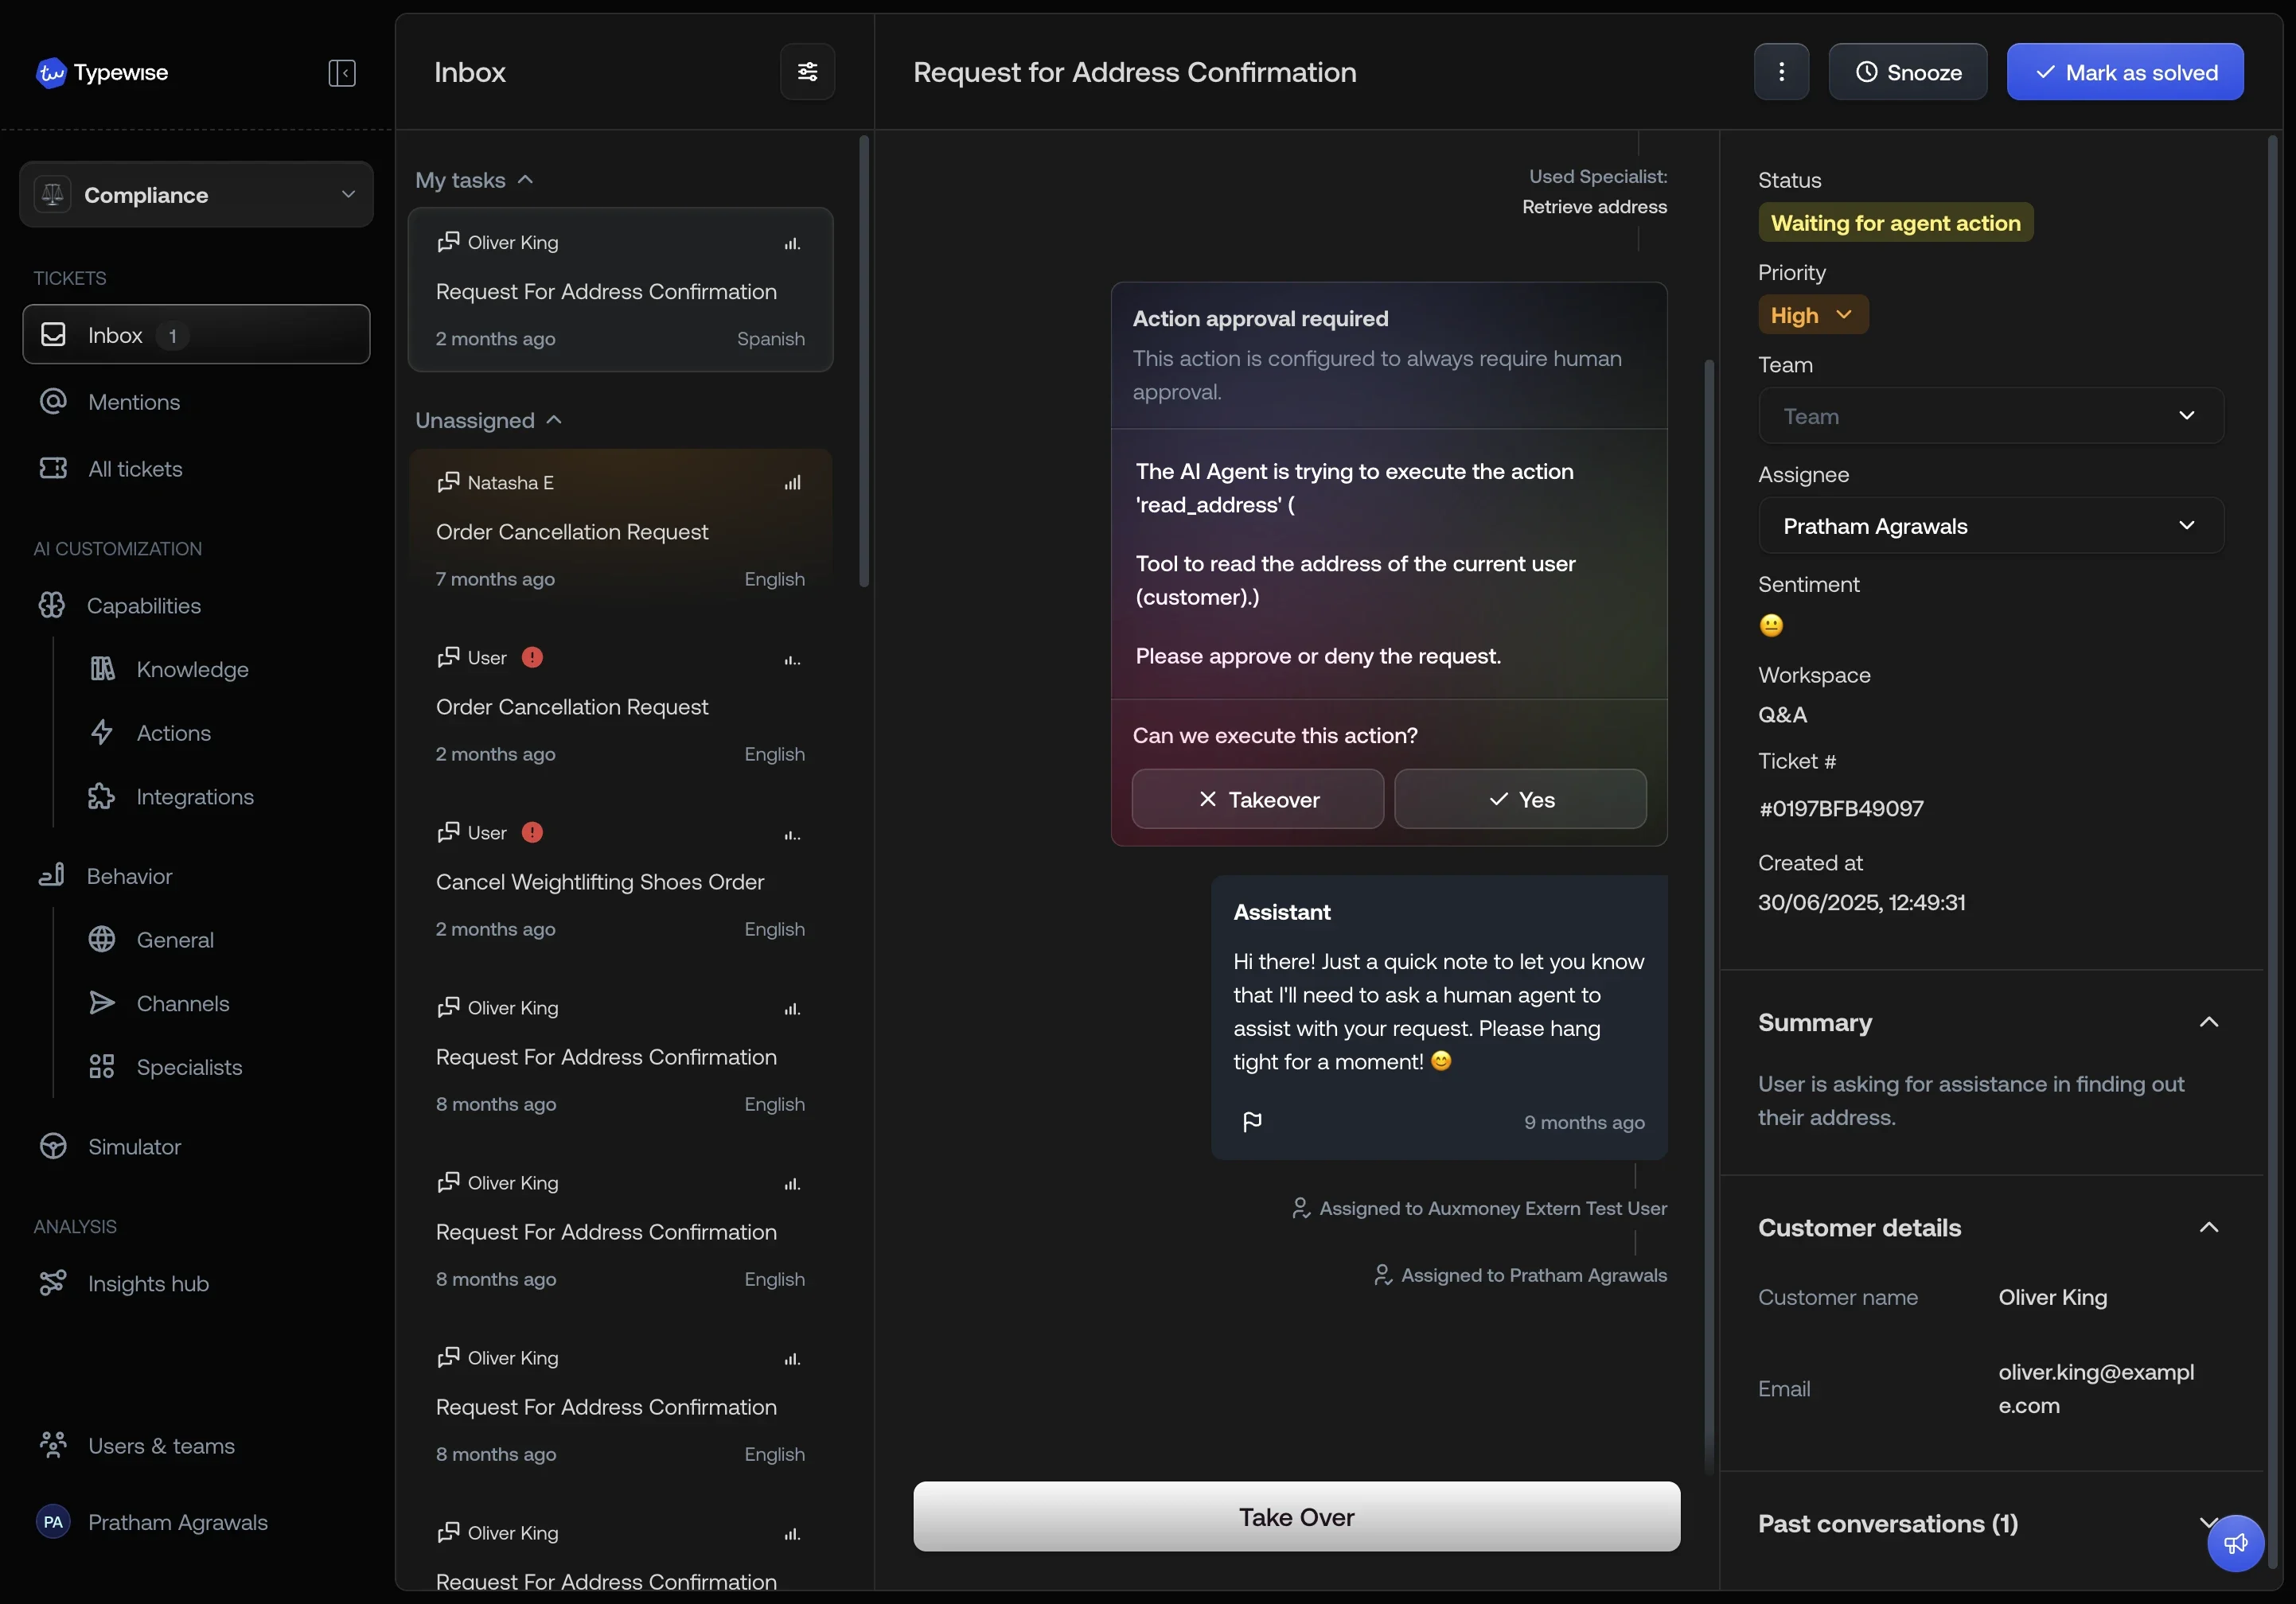This screenshot has width=2296, height=1604.
Task: Open the Inbox menu item
Action: click(x=196, y=335)
